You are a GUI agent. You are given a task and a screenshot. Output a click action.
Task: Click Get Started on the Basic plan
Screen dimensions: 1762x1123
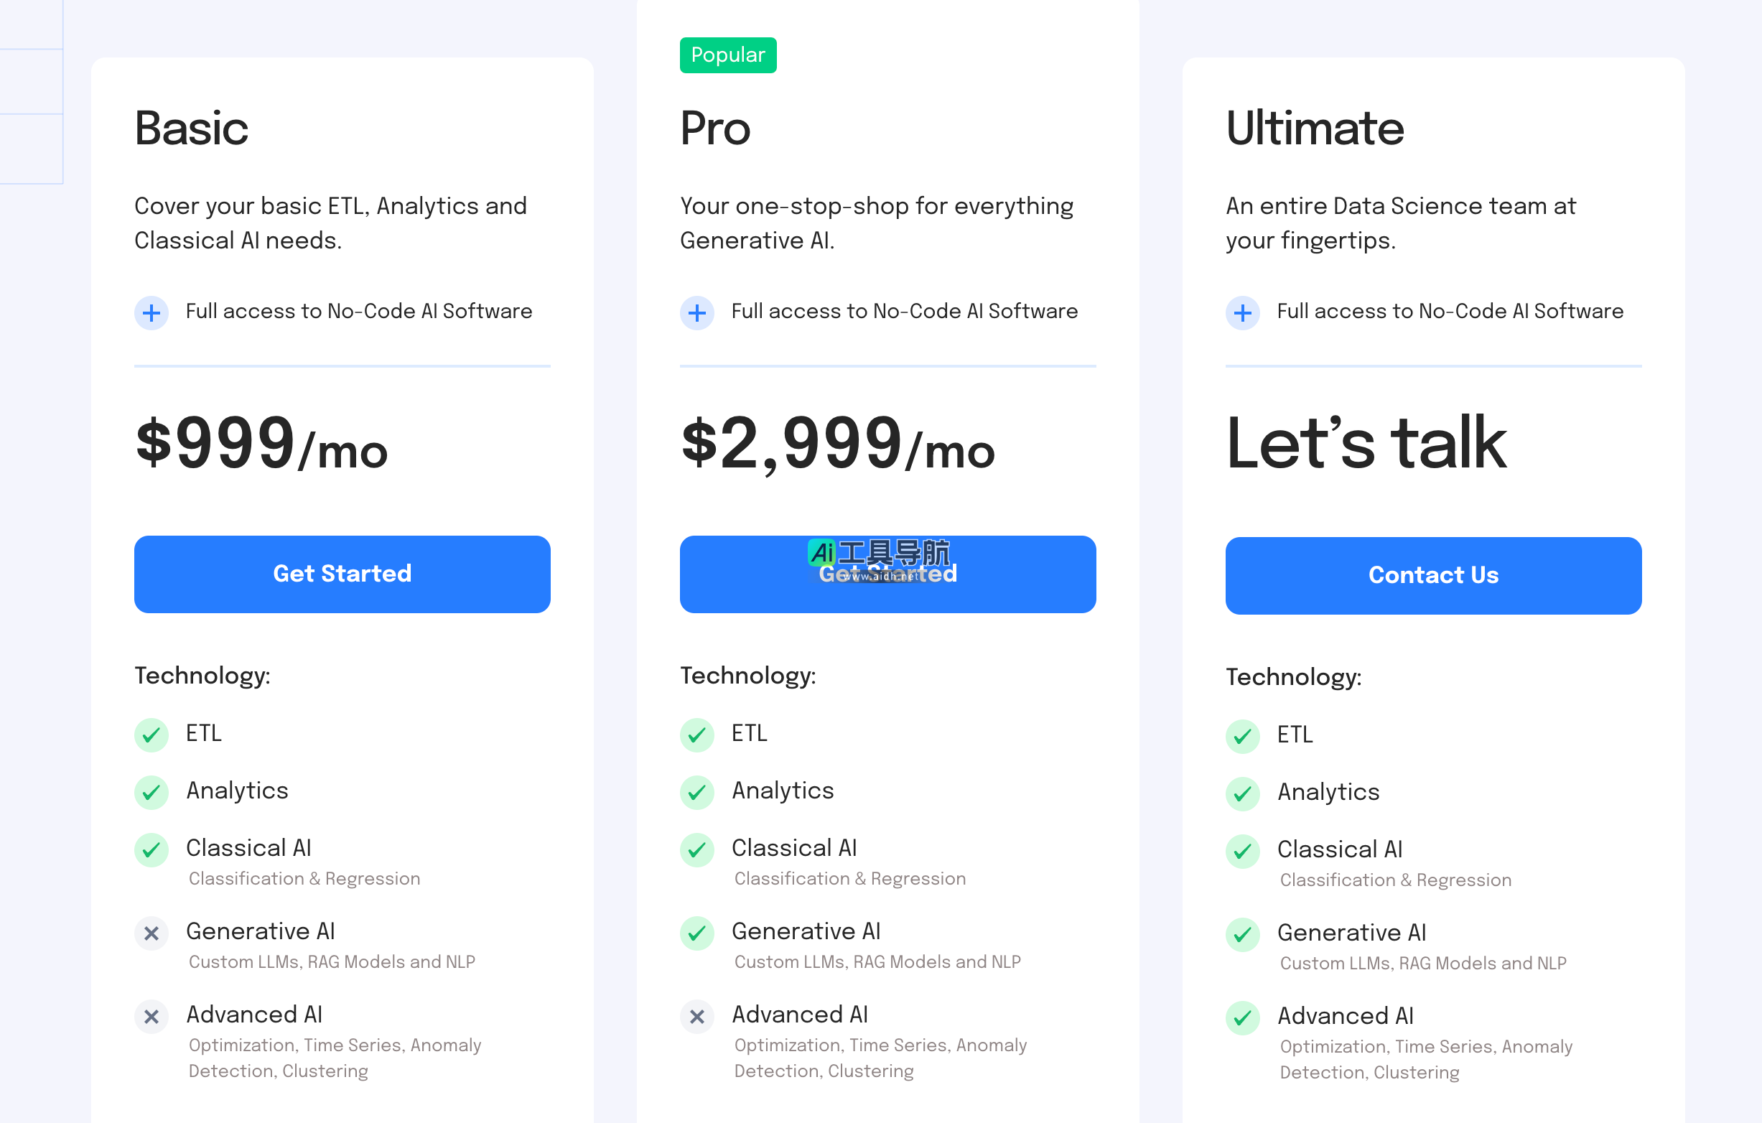click(342, 574)
